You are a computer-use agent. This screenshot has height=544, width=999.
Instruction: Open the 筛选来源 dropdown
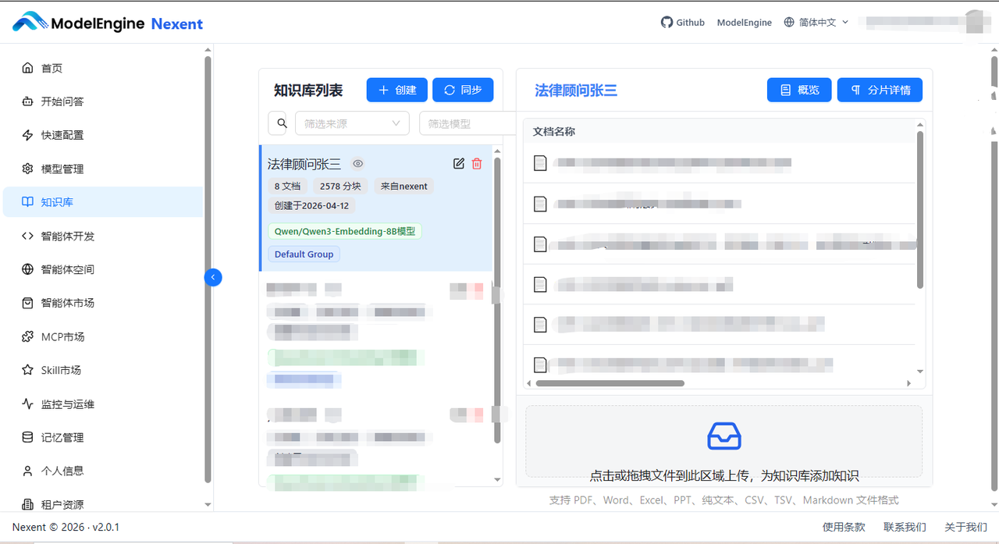(x=351, y=123)
